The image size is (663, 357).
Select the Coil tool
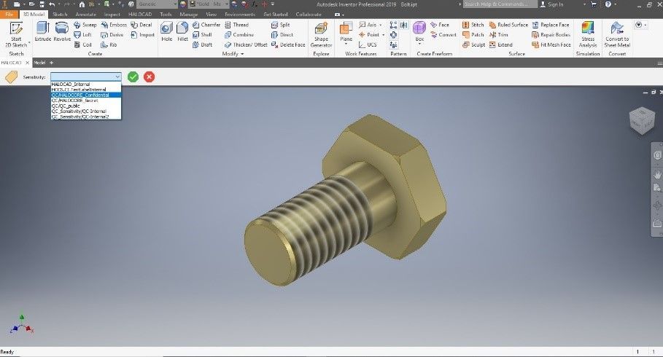pos(83,44)
